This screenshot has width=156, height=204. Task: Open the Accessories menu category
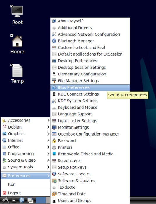pos(26,120)
